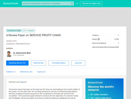Click 135+ million publications text
131x99 pixels.
[x=101, y=98]
